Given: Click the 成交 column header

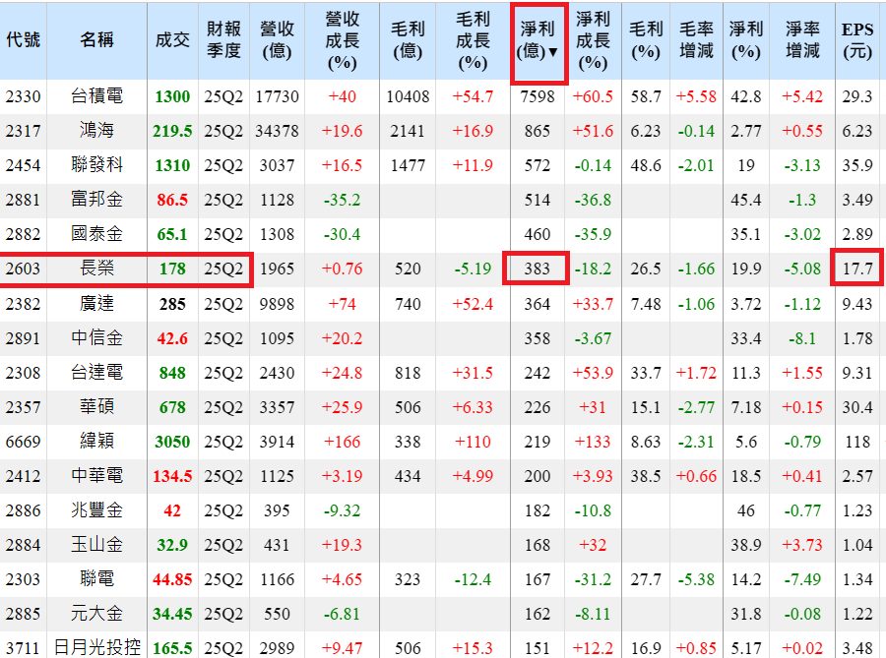Looking at the screenshot, I should coord(172,39).
